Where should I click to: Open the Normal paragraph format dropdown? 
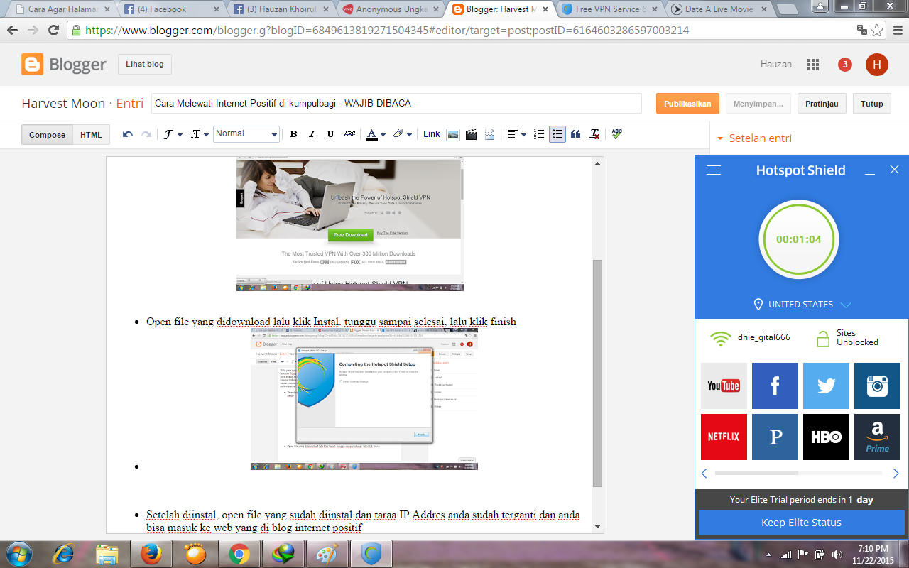(246, 133)
